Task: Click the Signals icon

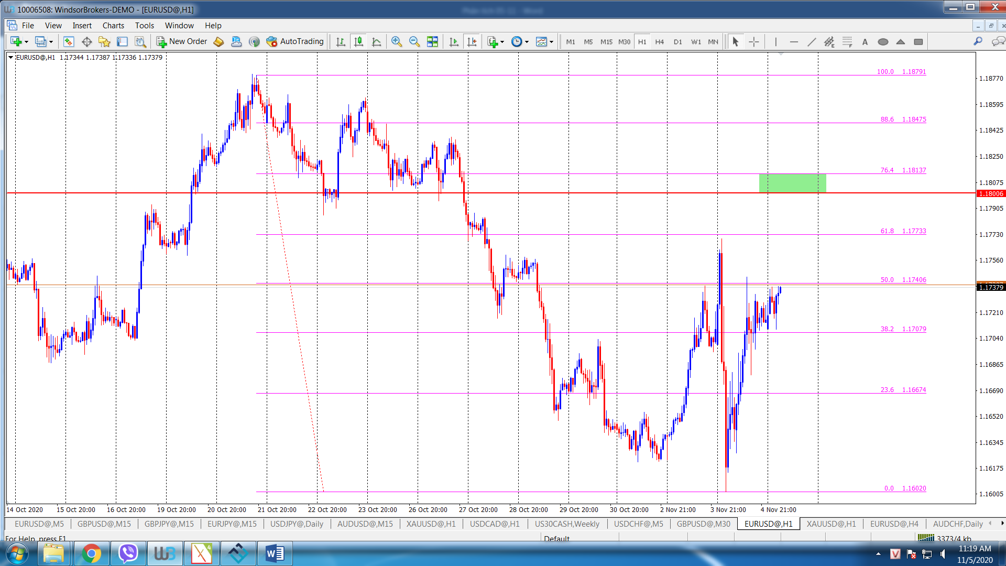Action: (x=254, y=42)
